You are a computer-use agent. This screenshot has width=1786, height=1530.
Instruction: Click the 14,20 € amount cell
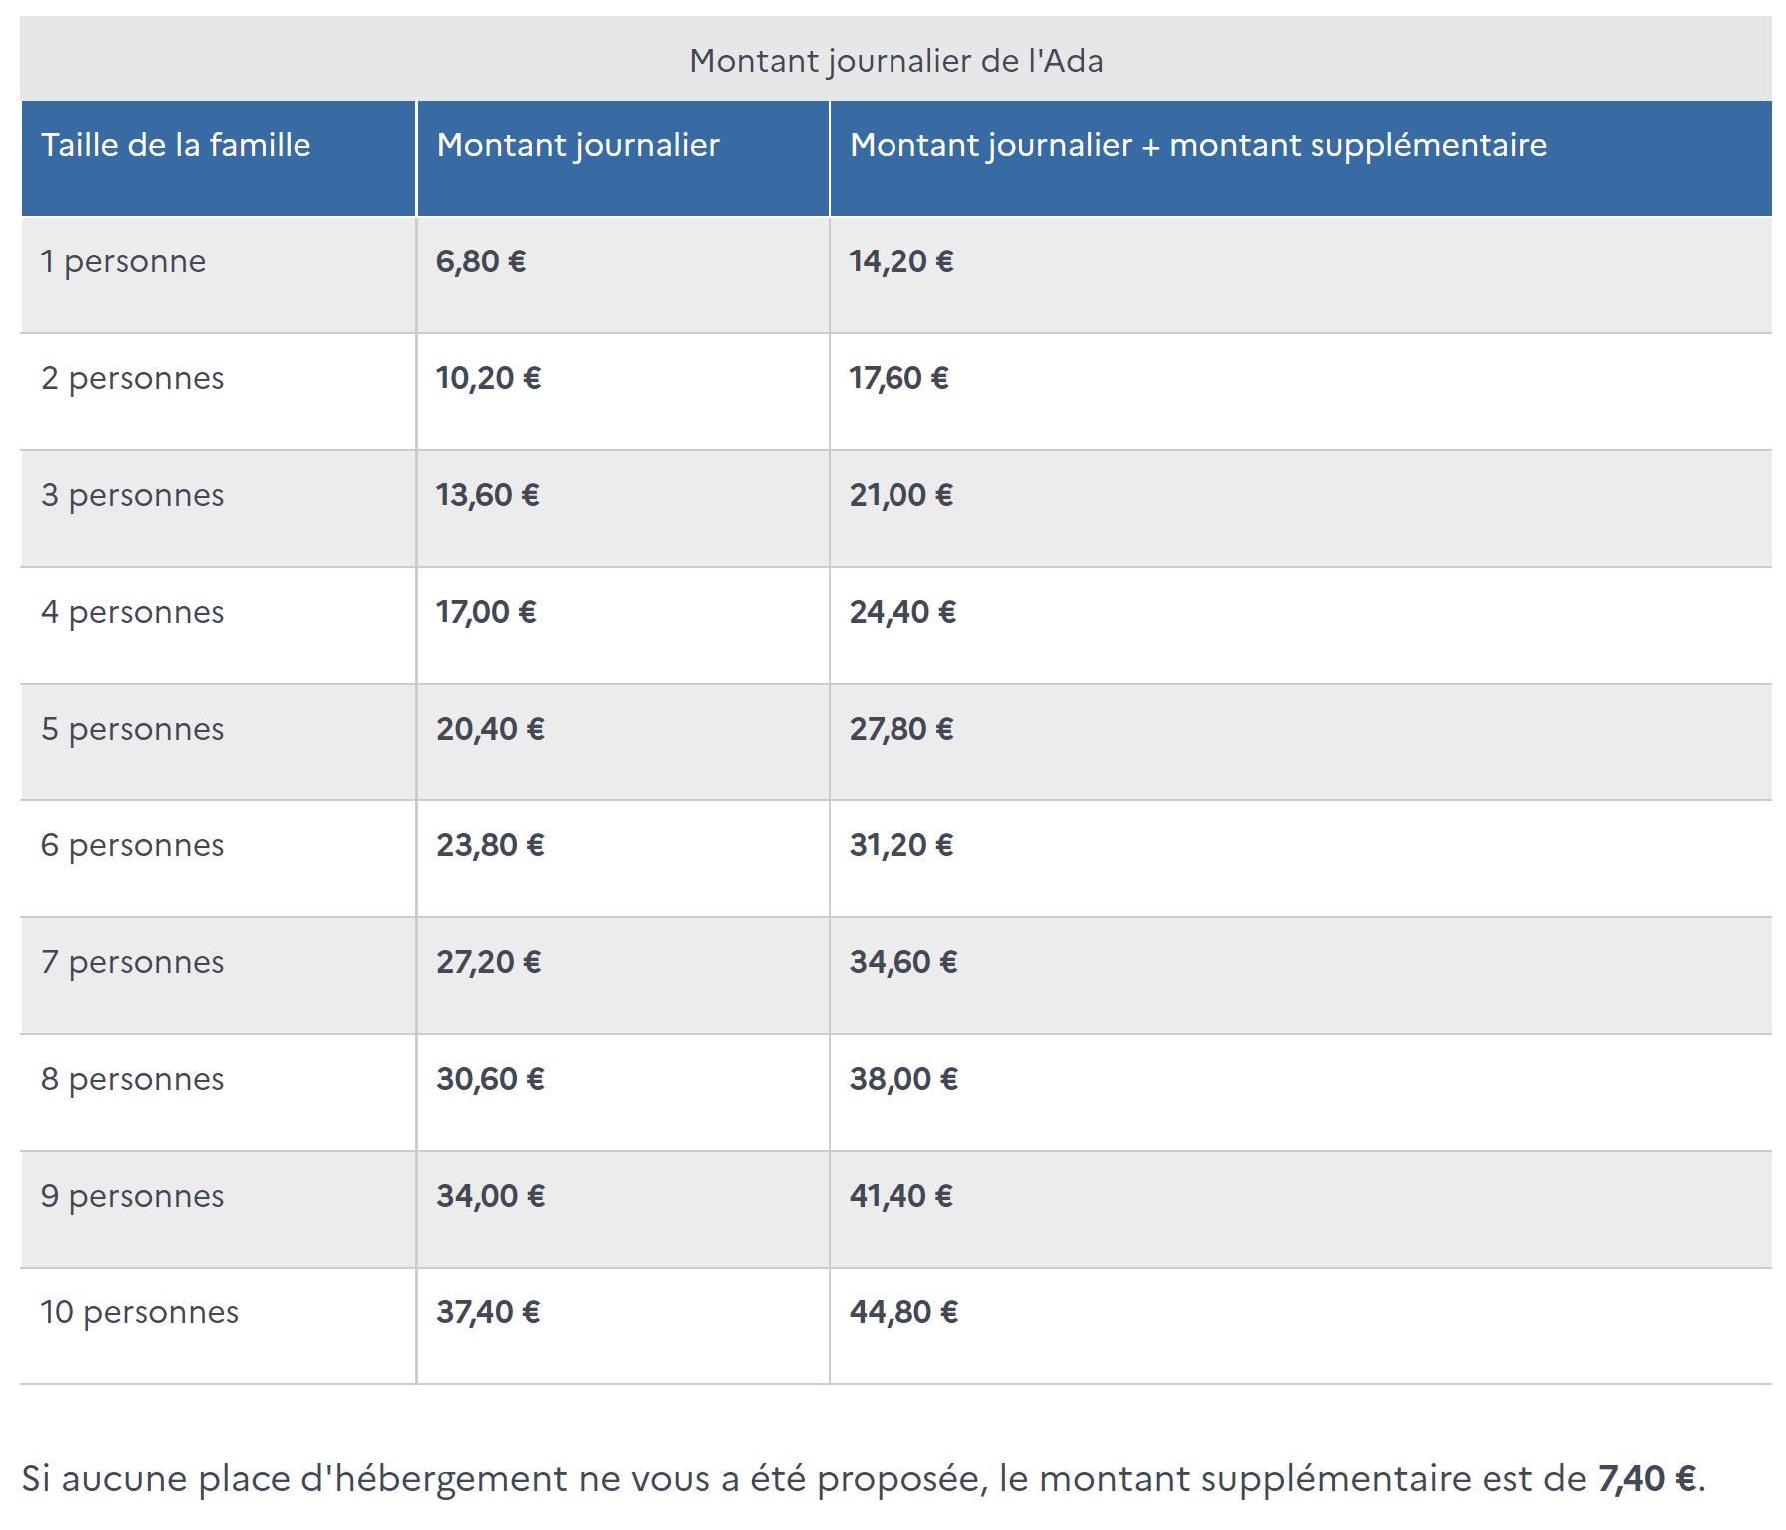pyautogui.click(x=901, y=261)
